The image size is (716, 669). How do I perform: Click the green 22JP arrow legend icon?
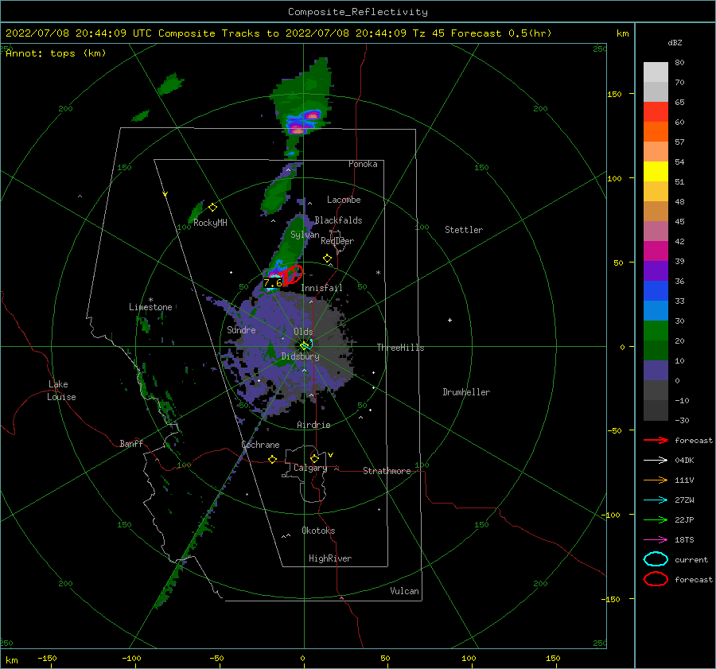pos(656,519)
